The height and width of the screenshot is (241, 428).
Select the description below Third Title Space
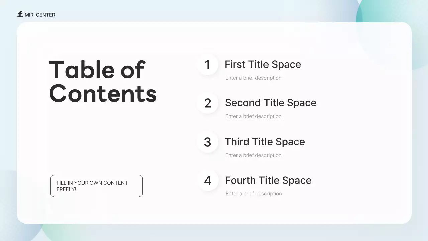[253, 155]
